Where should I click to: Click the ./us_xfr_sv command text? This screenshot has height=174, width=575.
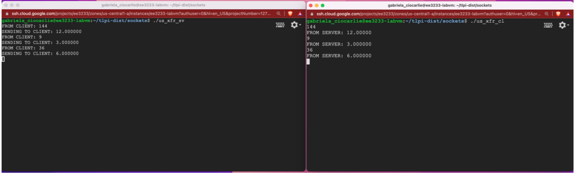[x=169, y=20]
